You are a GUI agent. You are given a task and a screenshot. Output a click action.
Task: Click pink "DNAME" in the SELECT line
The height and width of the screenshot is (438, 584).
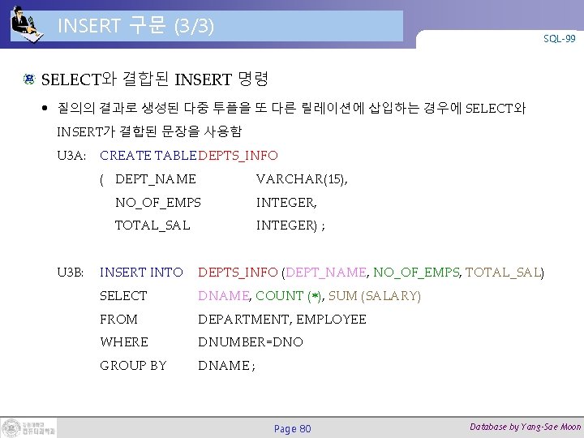pyautogui.click(x=224, y=296)
